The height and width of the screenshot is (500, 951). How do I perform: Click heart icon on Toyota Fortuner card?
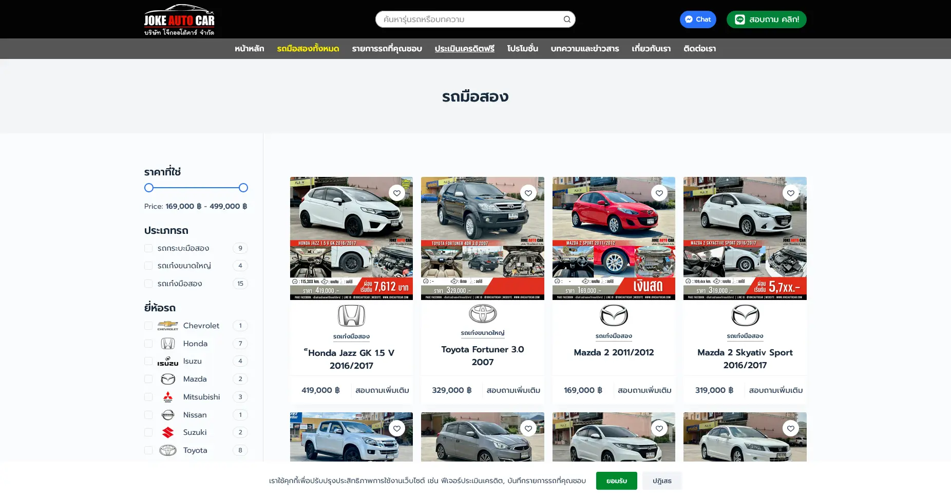click(x=528, y=193)
